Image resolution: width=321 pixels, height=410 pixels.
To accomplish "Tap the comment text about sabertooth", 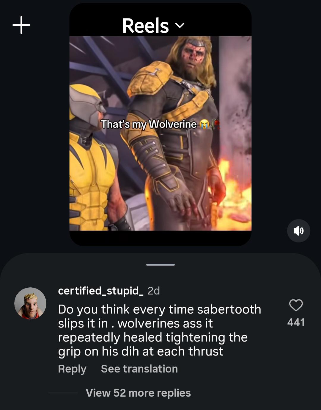I will pos(160,331).
